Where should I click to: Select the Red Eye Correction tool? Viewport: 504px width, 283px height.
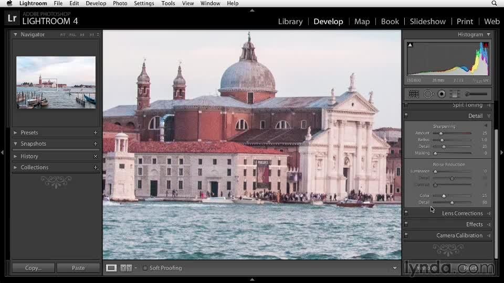pyautogui.click(x=442, y=94)
